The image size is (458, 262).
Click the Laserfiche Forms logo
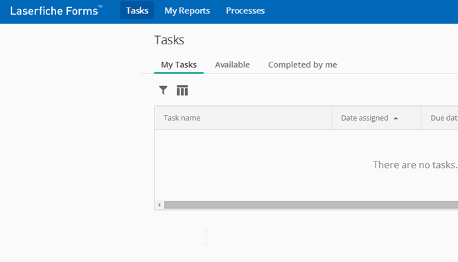[x=56, y=11]
